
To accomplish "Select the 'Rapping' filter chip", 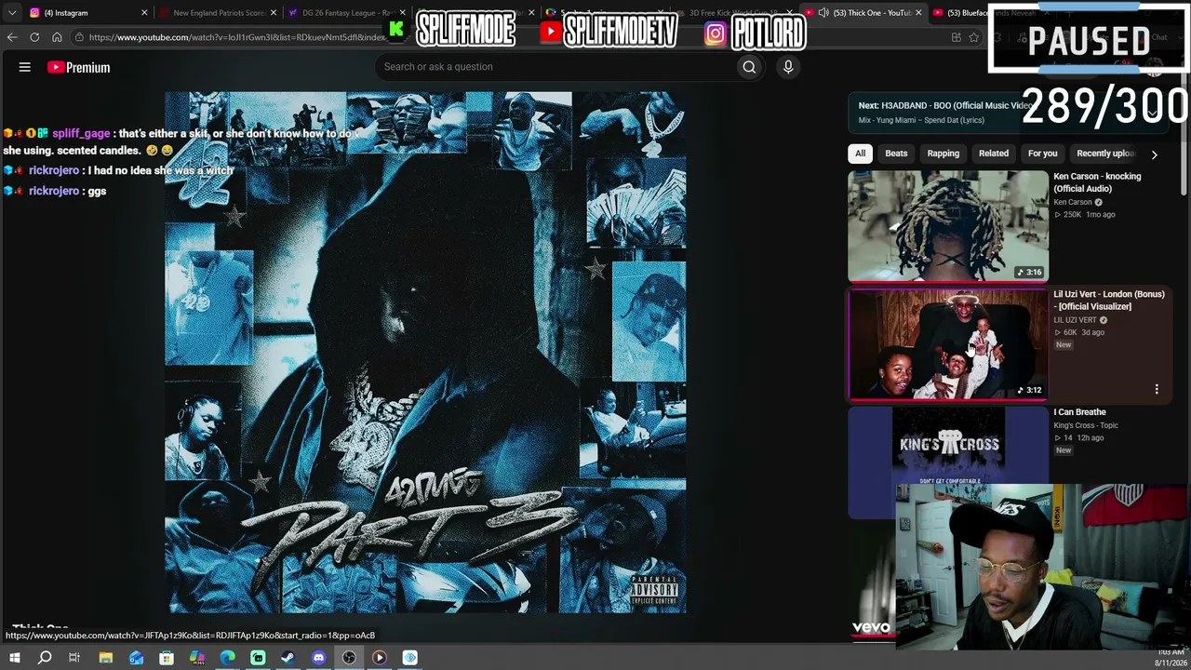I will click(943, 154).
